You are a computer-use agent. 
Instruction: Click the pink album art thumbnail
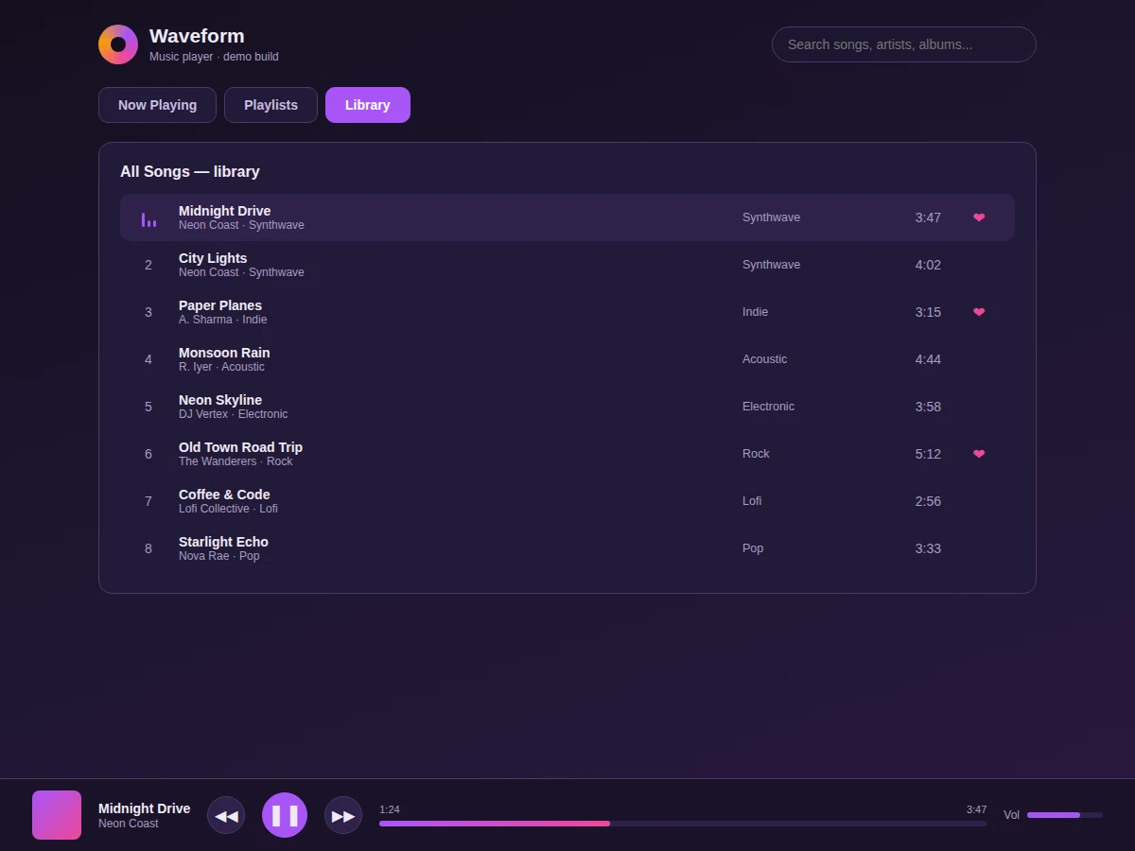point(57,815)
